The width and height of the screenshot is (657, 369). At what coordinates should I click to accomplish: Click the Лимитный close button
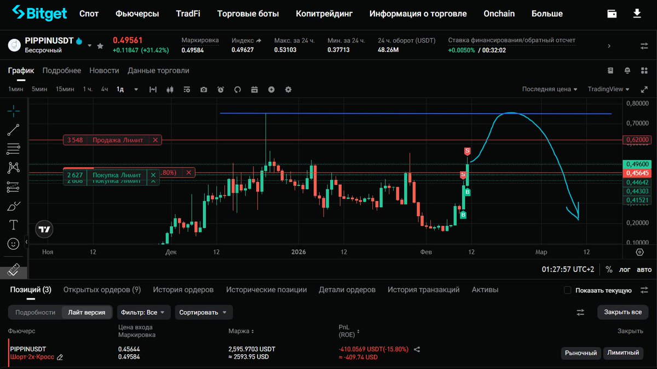[x=623, y=353]
